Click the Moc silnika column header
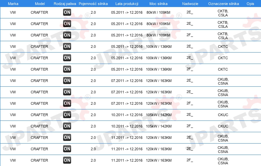 (159, 4)
